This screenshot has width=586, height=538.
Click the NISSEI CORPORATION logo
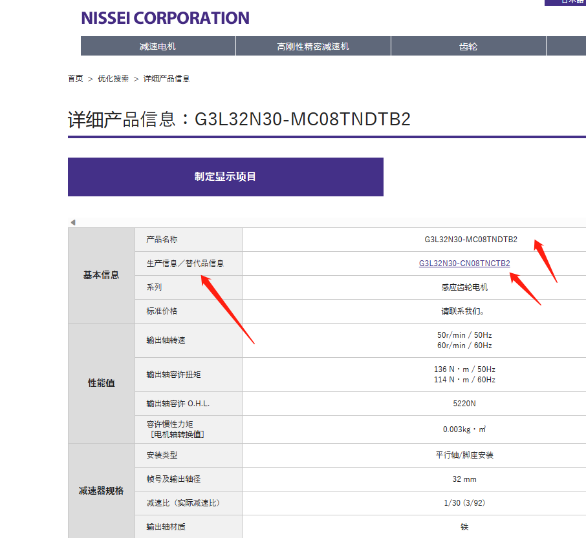[164, 17]
